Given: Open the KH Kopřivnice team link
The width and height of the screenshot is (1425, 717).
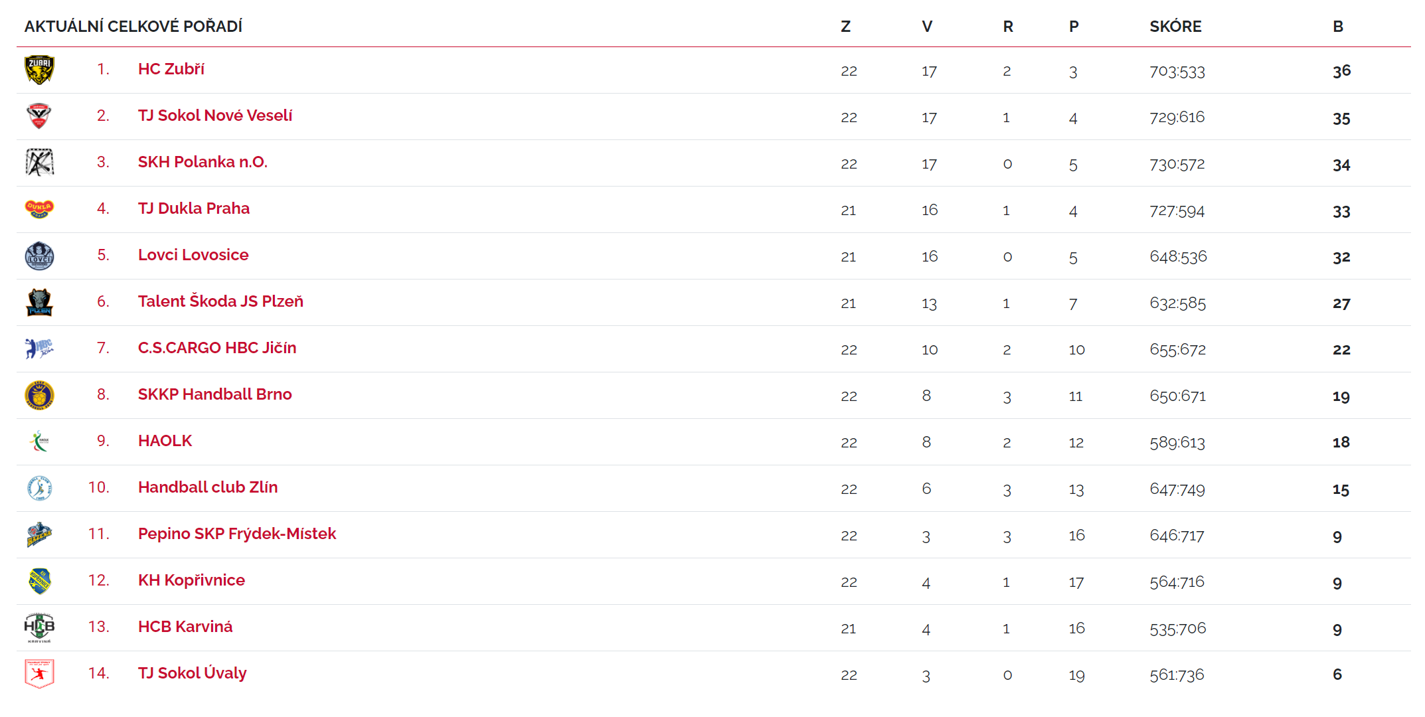Looking at the screenshot, I should pos(191,580).
